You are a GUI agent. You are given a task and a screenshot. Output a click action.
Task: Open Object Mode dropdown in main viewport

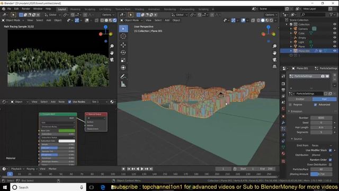[x=132, y=20]
